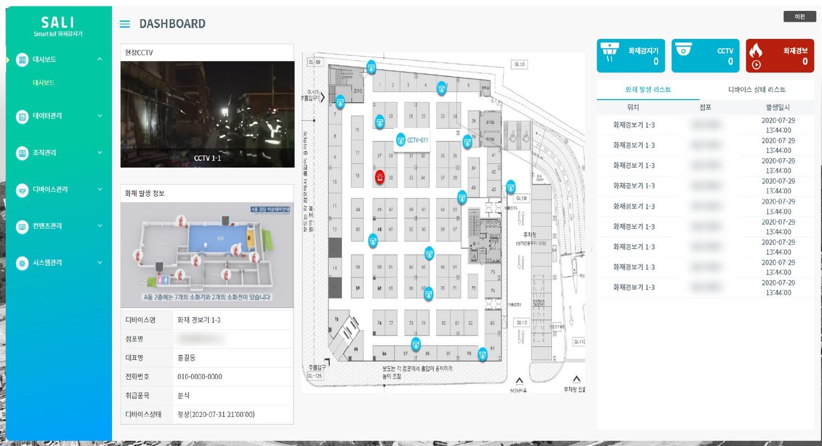Click the DASHBOARD page title
The height and width of the screenshot is (446, 822).
(173, 24)
